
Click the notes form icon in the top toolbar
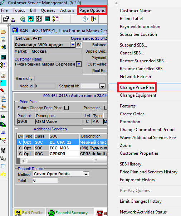(x=6, y=19)
